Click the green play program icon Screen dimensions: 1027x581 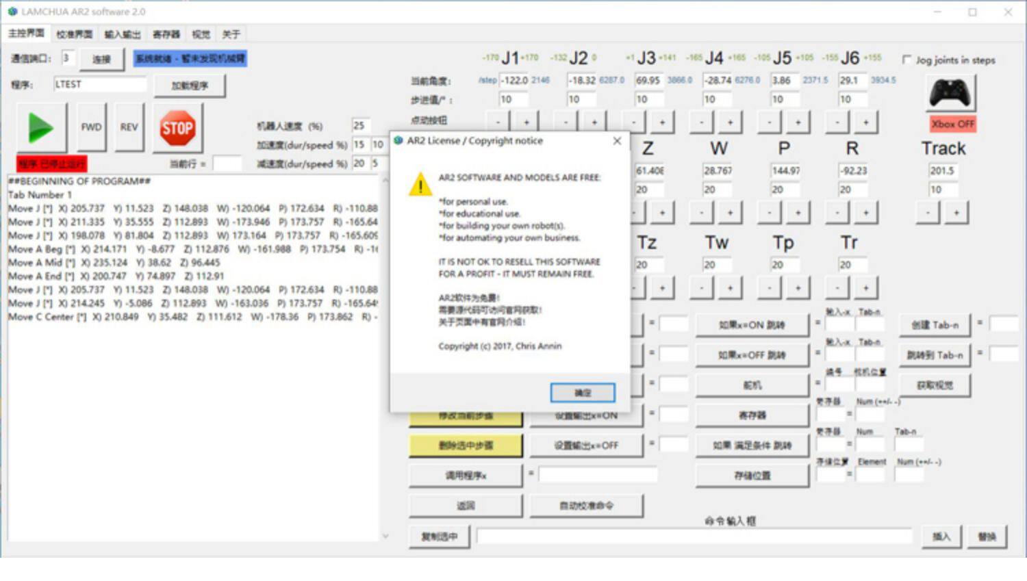tap(41, 128)
